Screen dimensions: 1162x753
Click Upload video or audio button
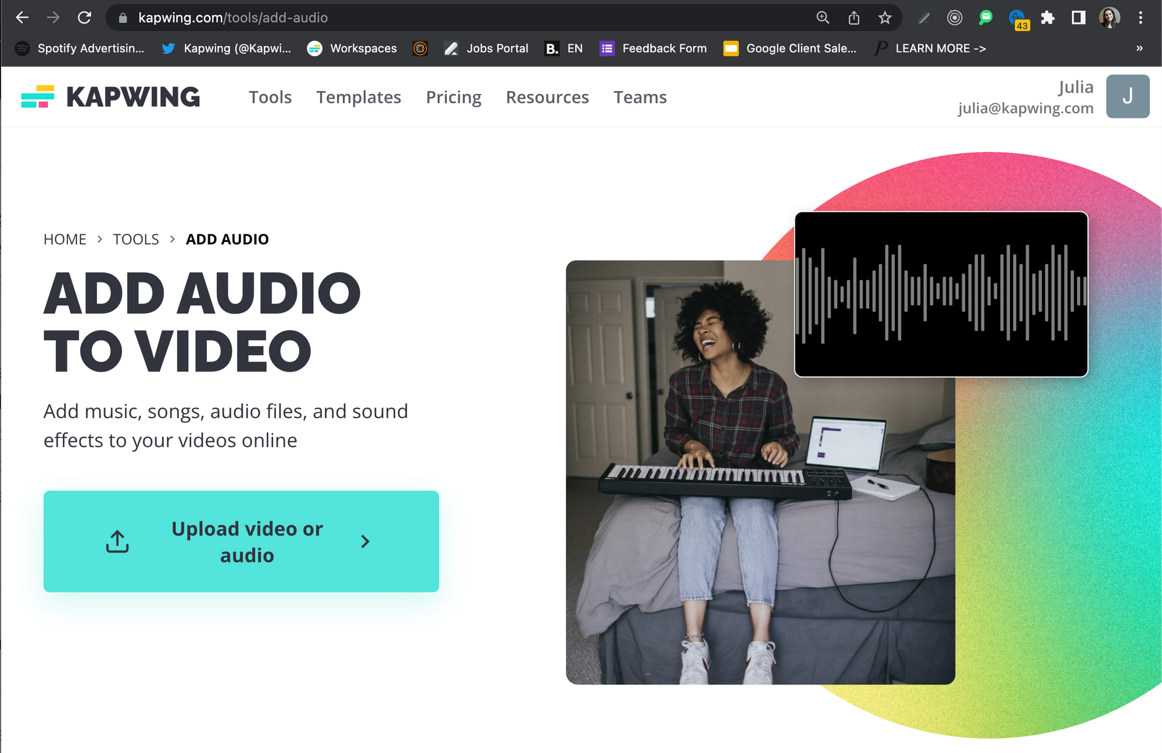point(241,541)
